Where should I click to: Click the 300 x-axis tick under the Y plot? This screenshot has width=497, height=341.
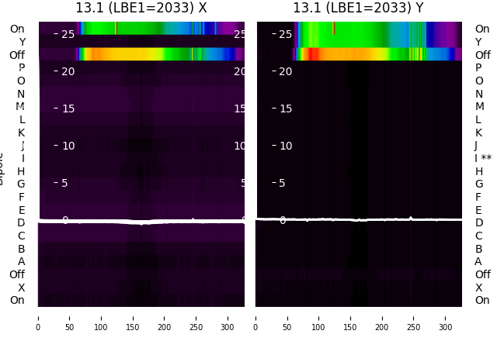click(445, 327)
